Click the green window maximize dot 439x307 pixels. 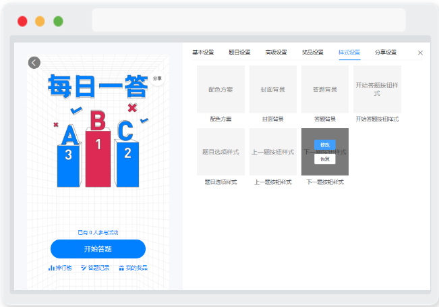58,22
